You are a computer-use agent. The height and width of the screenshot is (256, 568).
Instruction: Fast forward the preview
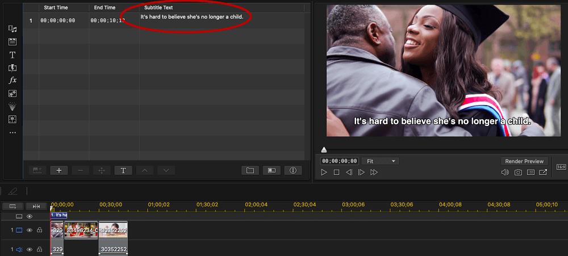click(x=374, y=173)
